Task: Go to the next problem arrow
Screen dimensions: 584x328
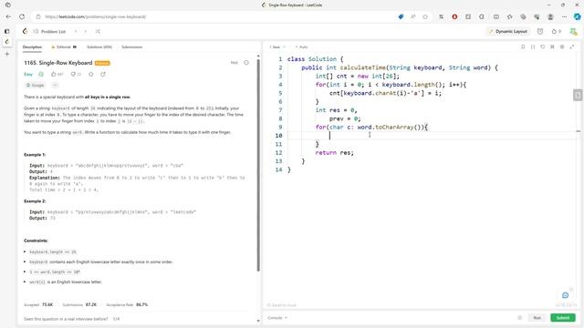Action: click(85, 32)
